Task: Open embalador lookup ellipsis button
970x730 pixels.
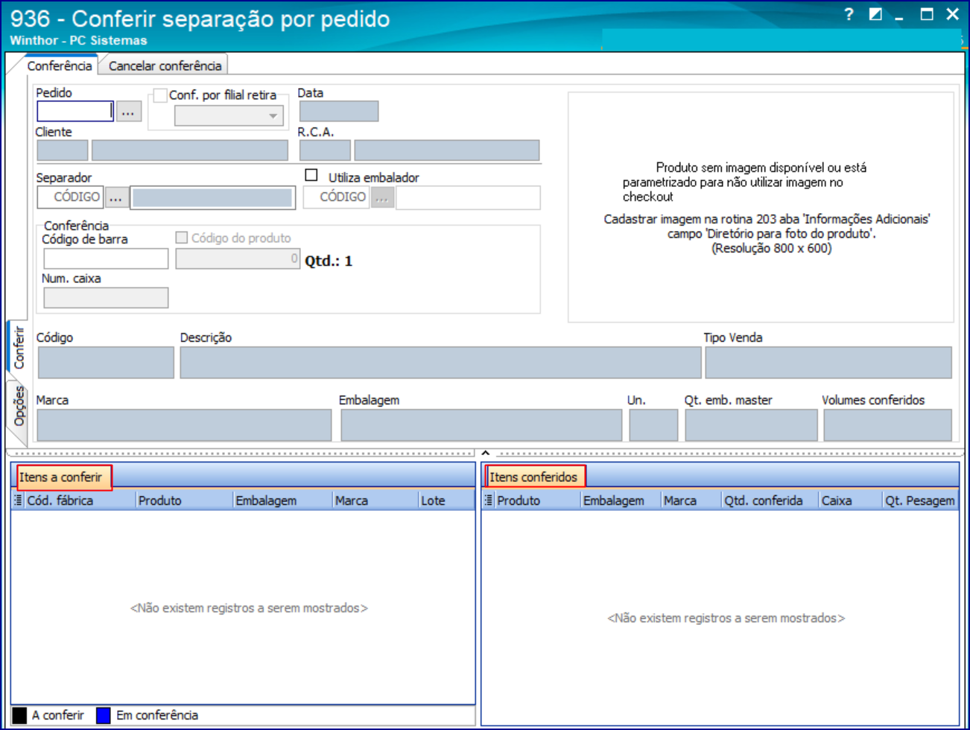Action: [382, 197]
